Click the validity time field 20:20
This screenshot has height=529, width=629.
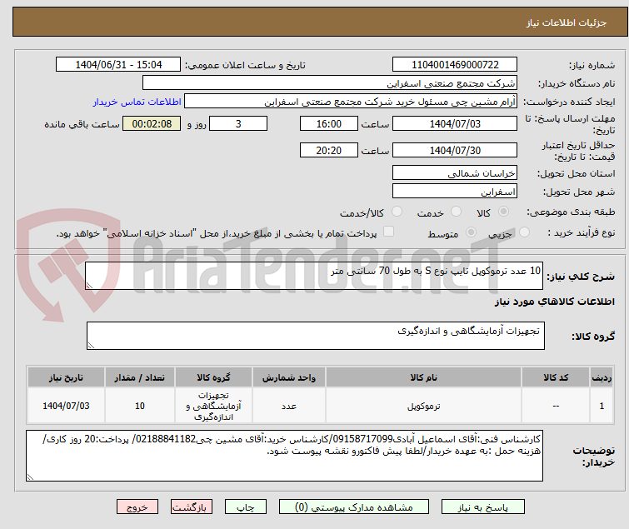(328, 151)
